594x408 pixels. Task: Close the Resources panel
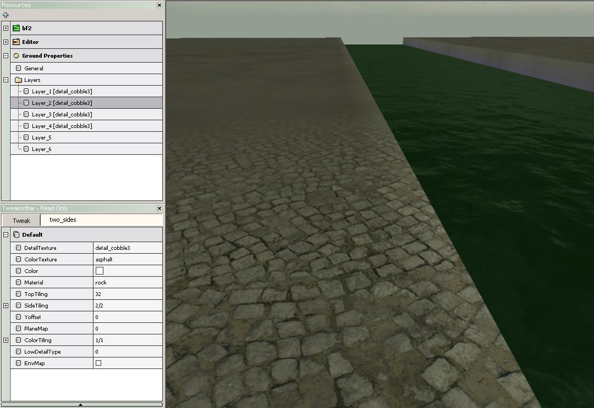coord(159,5)
